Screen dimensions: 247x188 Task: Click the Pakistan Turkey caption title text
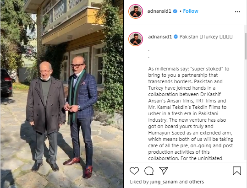click(206, 37)
